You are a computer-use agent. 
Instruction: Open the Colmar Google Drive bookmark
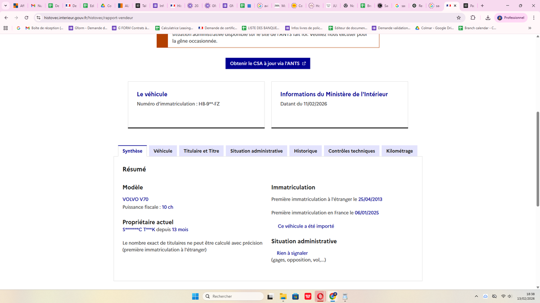click(434, 28)
